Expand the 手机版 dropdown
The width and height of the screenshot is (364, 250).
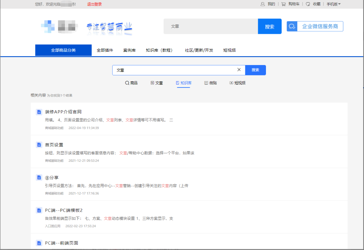334,4
